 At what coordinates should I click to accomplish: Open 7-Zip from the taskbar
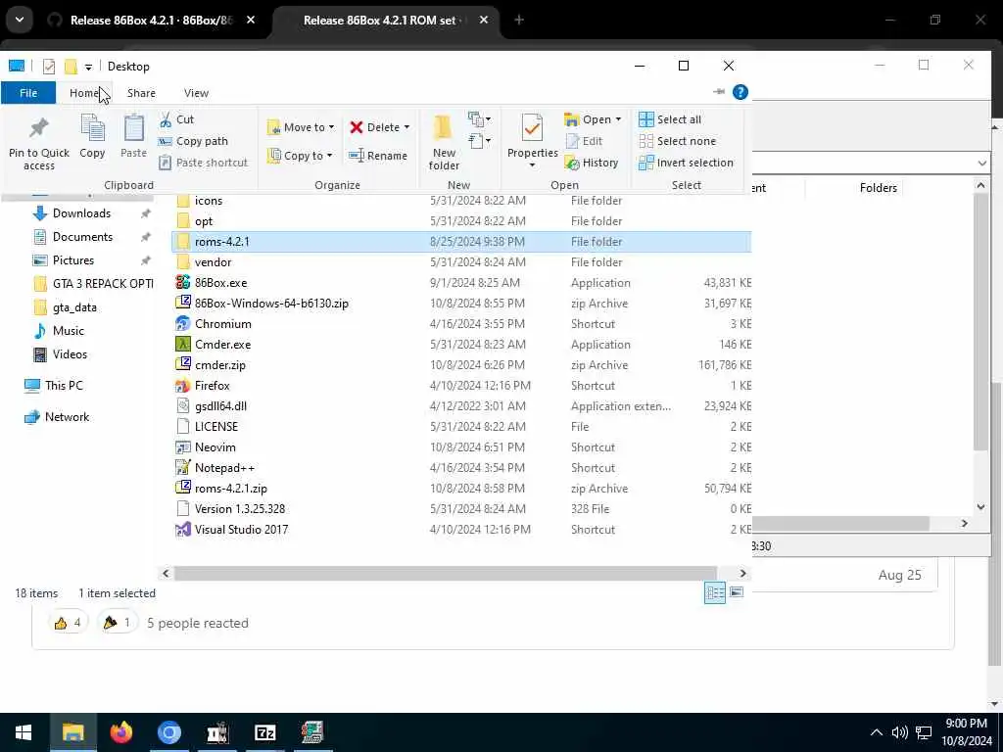(x=264, y=732)
